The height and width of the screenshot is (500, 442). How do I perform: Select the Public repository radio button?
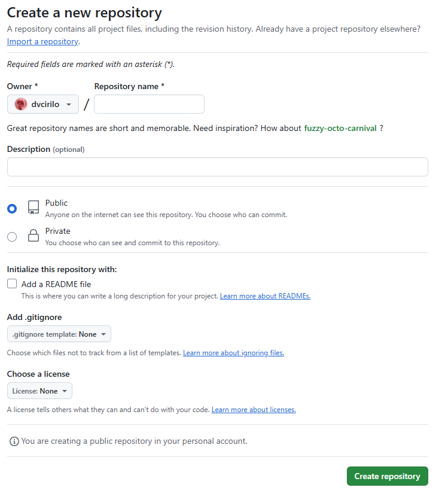point(11,208)
